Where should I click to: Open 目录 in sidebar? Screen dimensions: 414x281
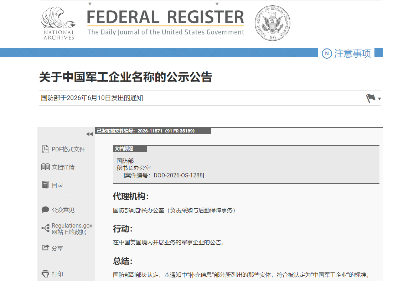(x=57, y=185)
